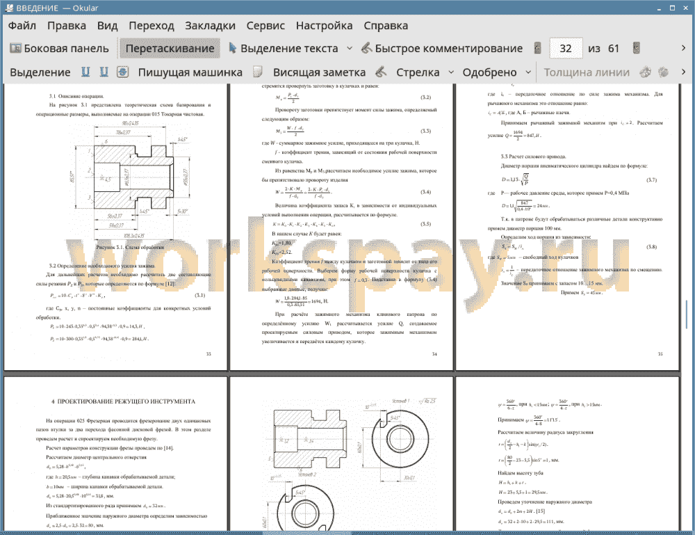Screen dimensions: 695x535
Task: Toggle the Боковая панель sidebar button
Action: pyautogui.click(x=59, y=49)
